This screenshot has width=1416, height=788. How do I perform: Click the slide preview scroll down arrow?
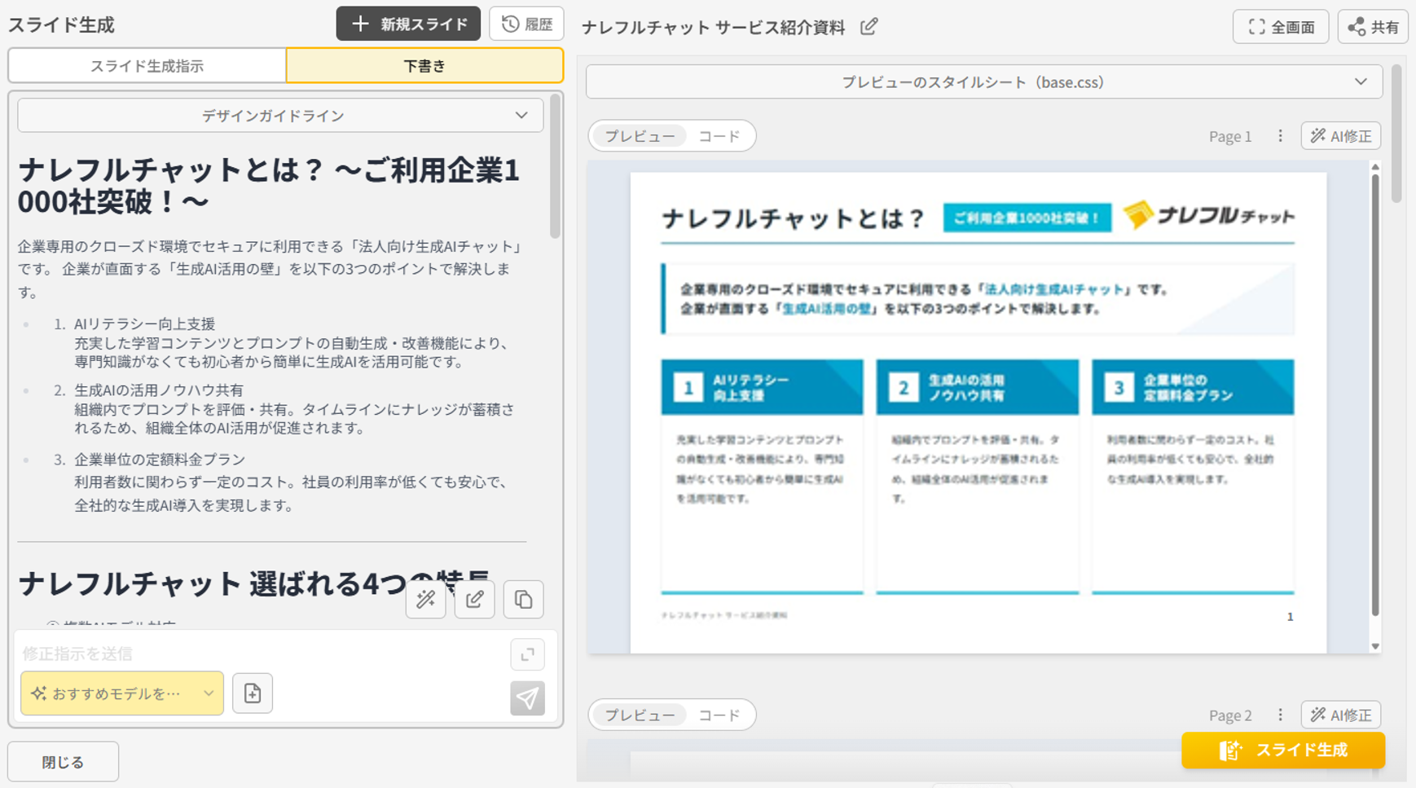[1375, 646]
